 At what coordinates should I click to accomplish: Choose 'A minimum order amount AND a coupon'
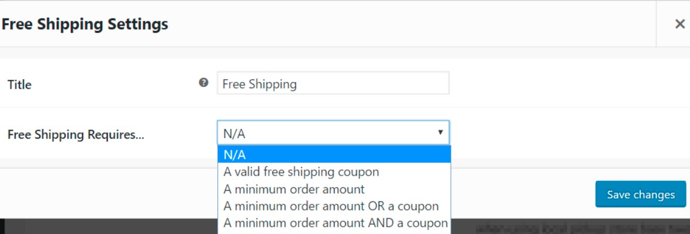tap(335, 223)
